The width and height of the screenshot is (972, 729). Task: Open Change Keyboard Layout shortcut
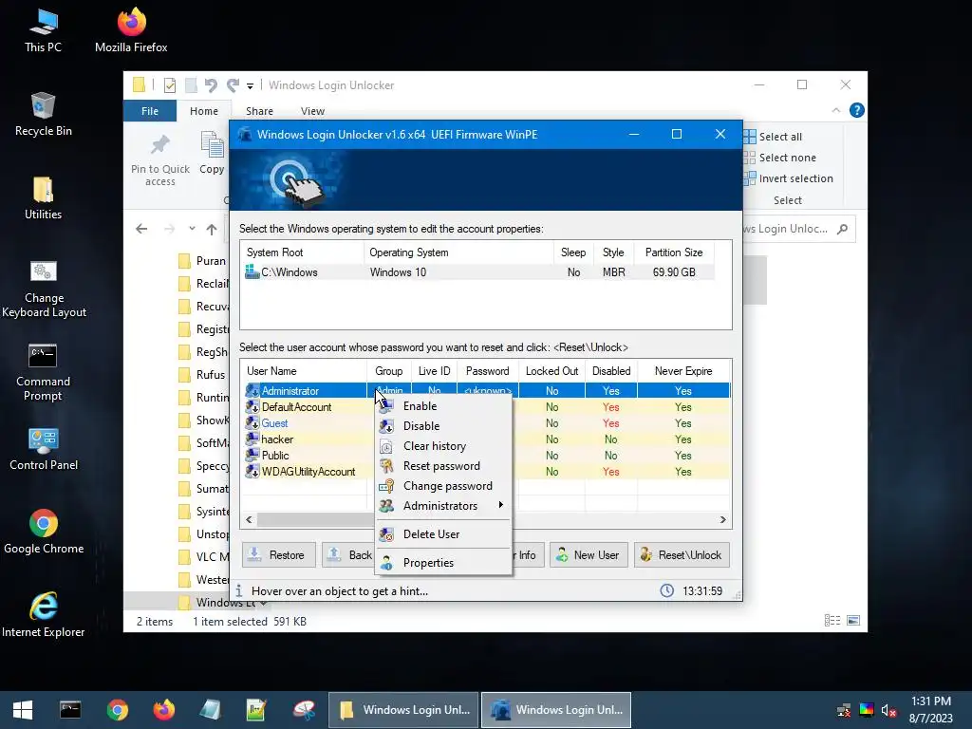click(x=44, y=290)
